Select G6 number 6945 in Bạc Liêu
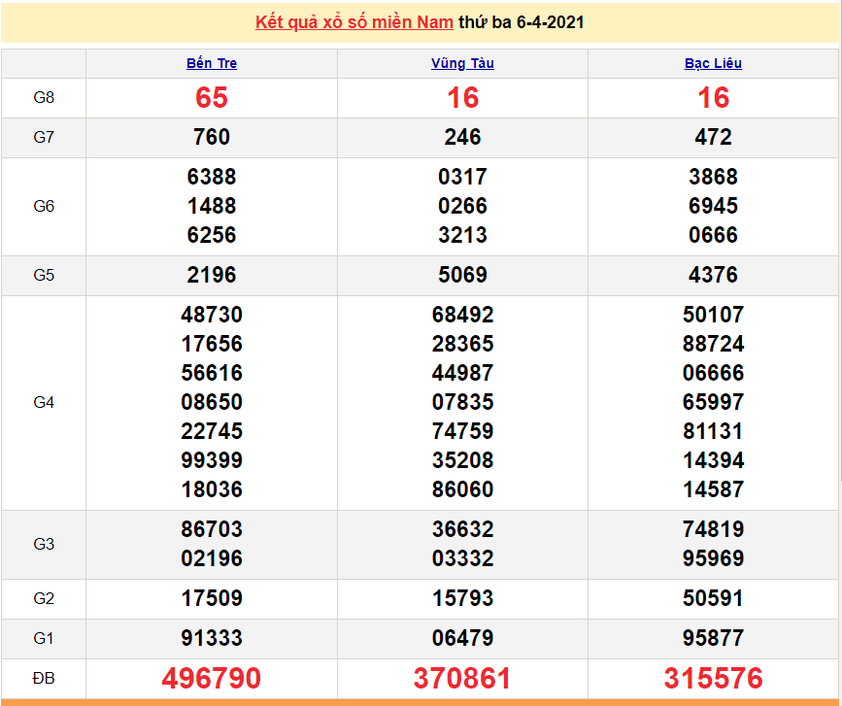The width and height of the screenshot is (842, 706). [x=713, y=206]
